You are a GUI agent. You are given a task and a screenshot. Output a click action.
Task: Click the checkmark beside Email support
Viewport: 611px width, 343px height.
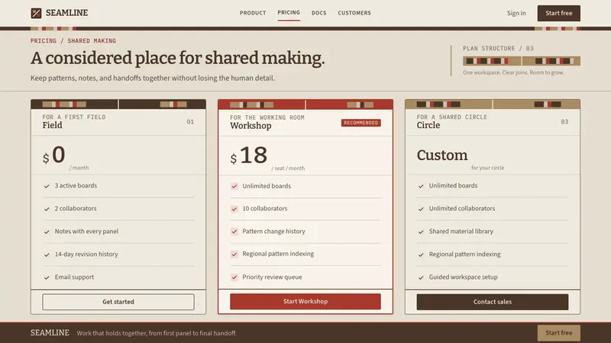(47, 277)
